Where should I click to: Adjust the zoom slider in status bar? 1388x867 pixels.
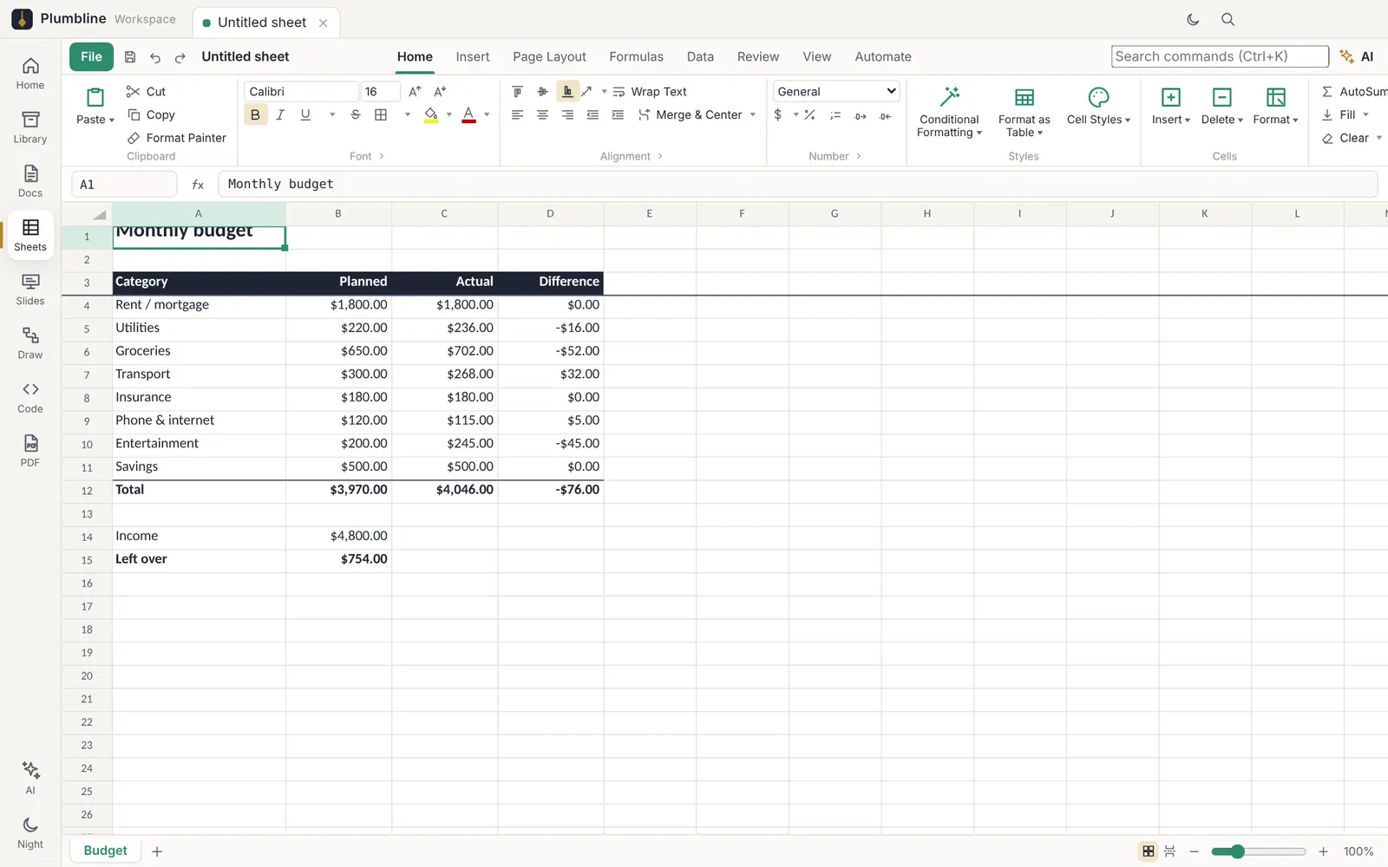coord(1258,851)
